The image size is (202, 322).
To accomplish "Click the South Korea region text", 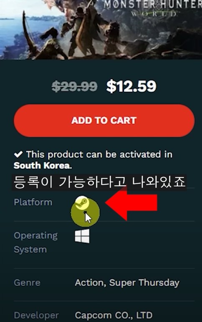I will tap(43, 166).
